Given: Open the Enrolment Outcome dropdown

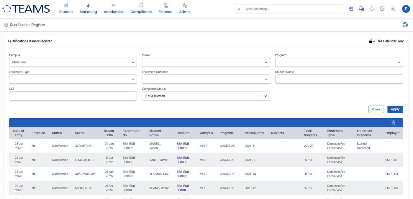Looking at the screenshot, I should (206, 79).
